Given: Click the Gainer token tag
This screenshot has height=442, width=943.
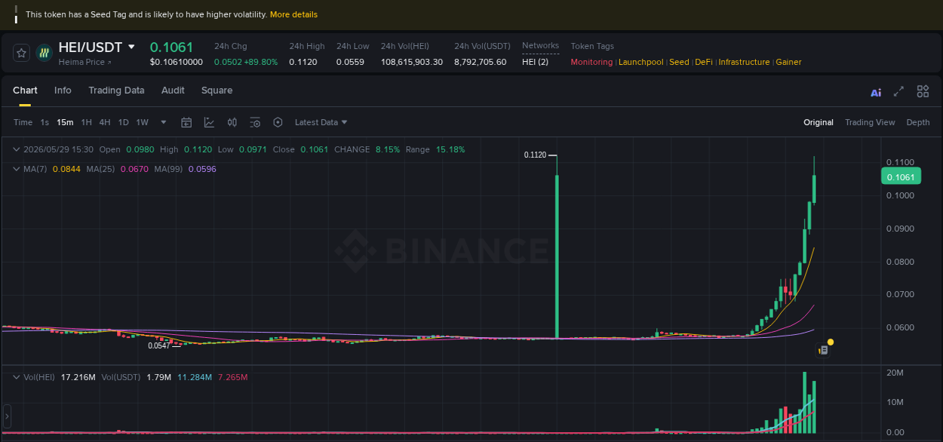Looking at the screenshot, I should (789, 62).
